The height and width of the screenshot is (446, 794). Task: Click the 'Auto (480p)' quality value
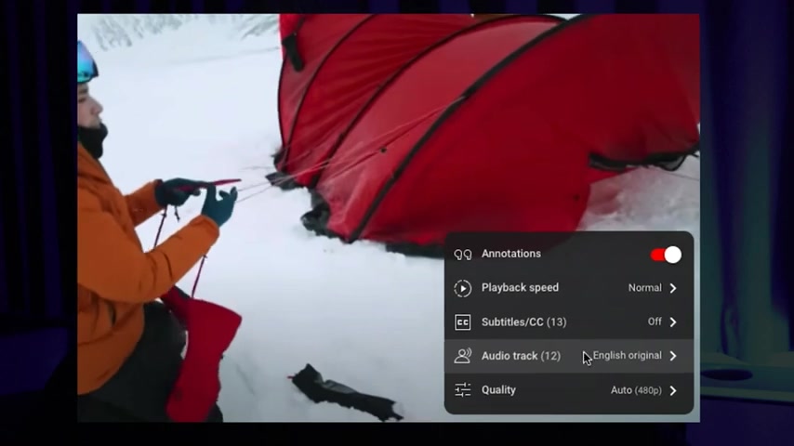point(636,390)
